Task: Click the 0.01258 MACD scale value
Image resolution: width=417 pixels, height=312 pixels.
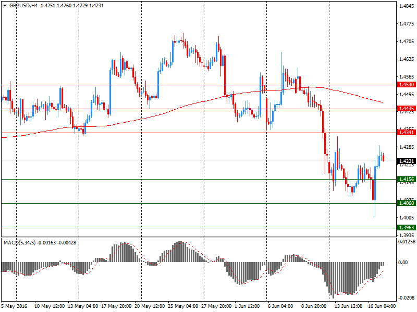Action: [x=407, y=241]
